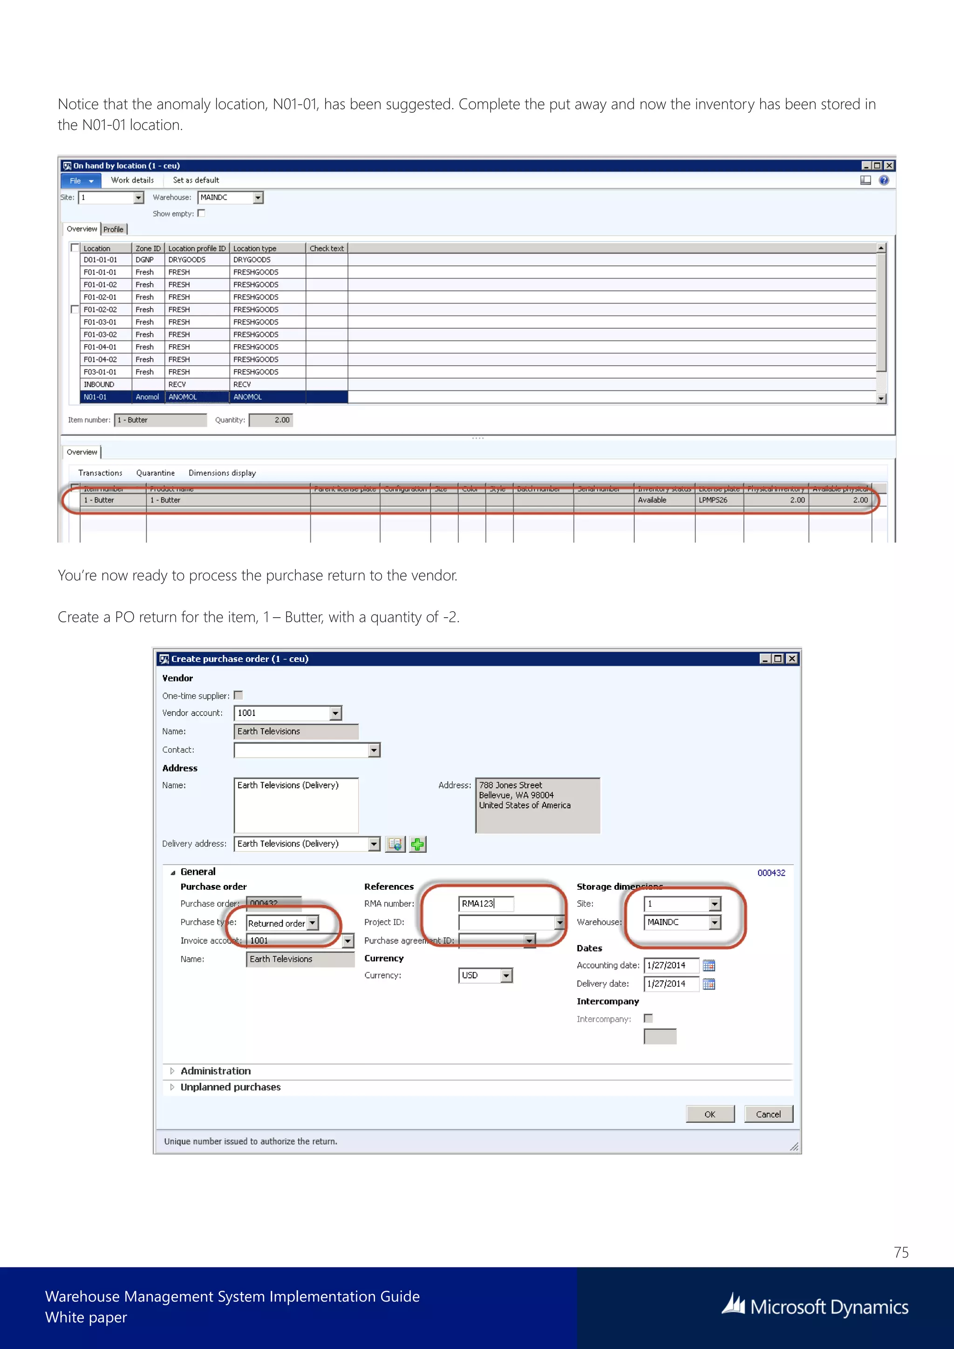Click Set as default
954x1349 pixels.
pos(196,180)
